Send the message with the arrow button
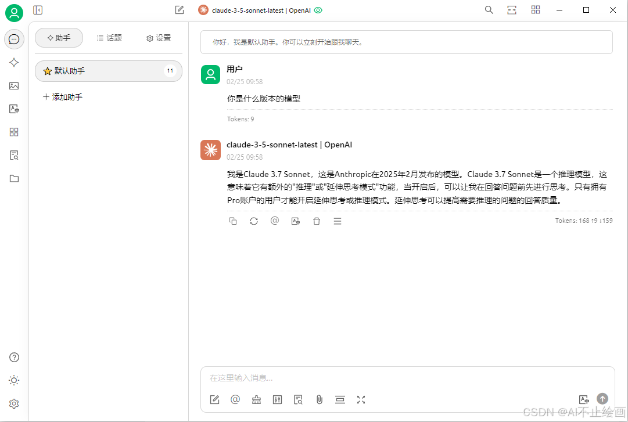The height and width of the screenshot is (422, 628). click(x=602, y=398)
